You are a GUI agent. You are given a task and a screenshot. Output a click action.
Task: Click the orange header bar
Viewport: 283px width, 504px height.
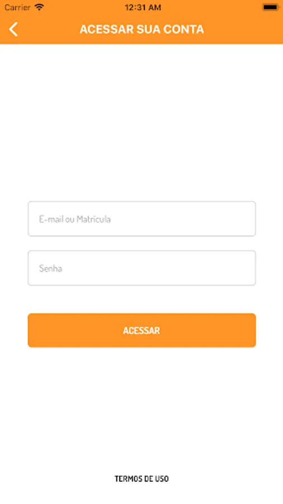141,29
